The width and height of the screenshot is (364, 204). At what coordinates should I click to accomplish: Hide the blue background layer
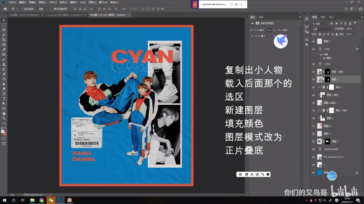point(313,173)
